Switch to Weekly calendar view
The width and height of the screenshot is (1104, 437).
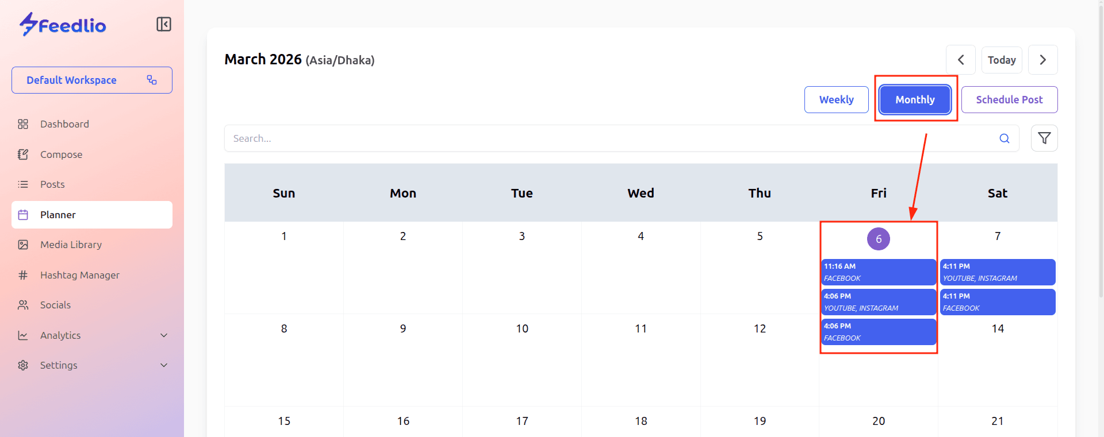tap(836, 99)
